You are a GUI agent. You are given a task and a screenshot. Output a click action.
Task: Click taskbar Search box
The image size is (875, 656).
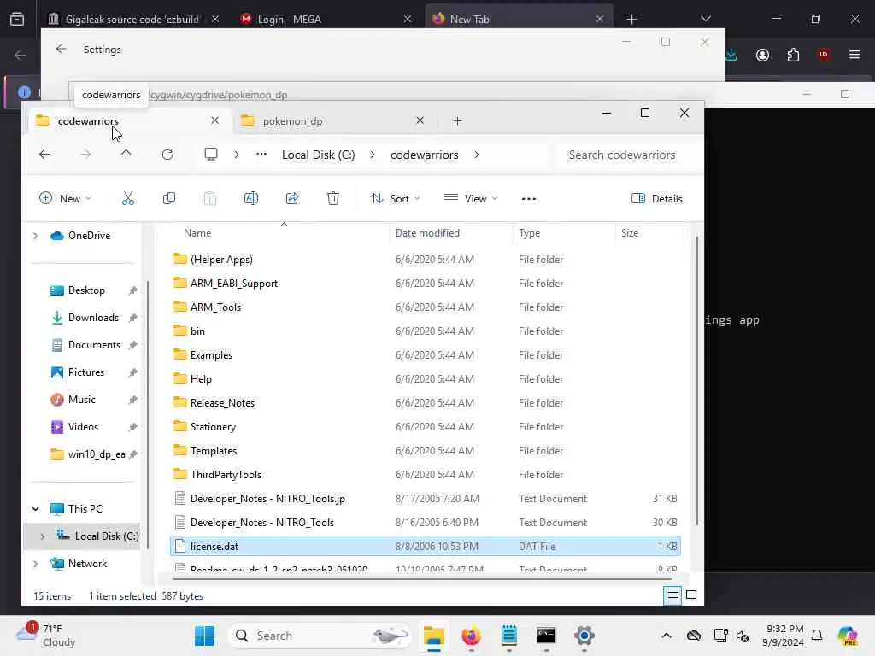point(318,635)
